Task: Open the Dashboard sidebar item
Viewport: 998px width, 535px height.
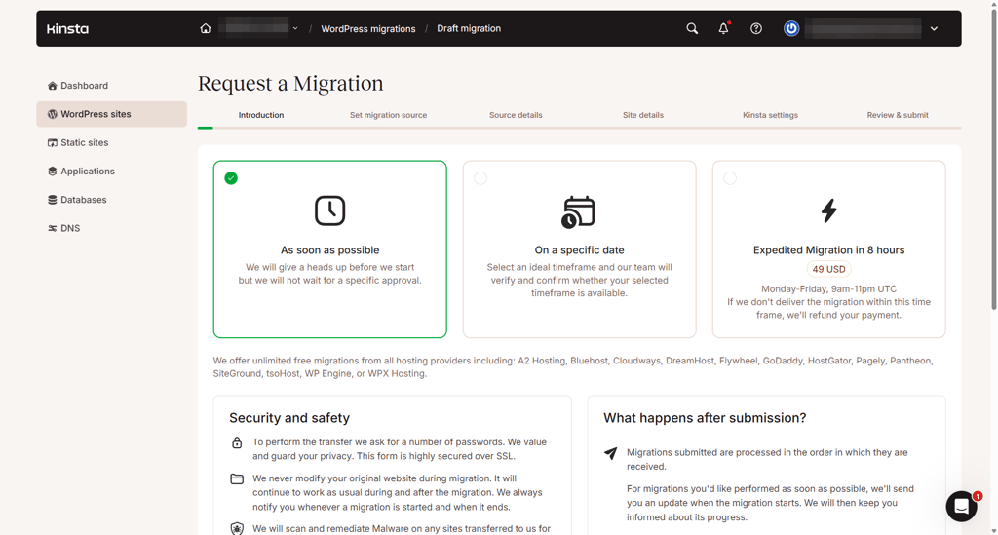Action: pos(111,85)
